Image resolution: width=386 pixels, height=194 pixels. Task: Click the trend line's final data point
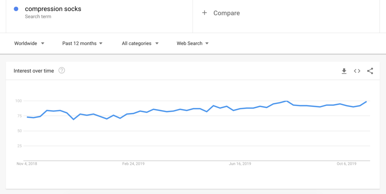[366, 102]
